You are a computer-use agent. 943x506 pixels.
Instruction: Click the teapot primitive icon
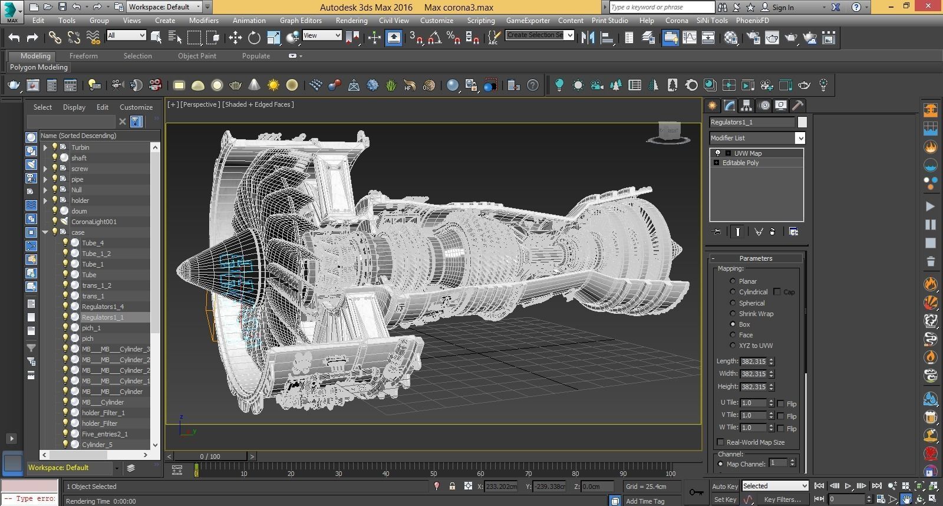pos(235,86)
